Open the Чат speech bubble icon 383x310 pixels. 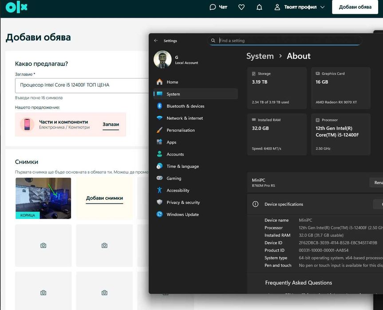[213, 7]
